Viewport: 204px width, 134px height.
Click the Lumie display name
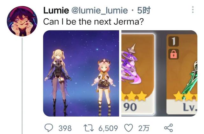[56, 10]
